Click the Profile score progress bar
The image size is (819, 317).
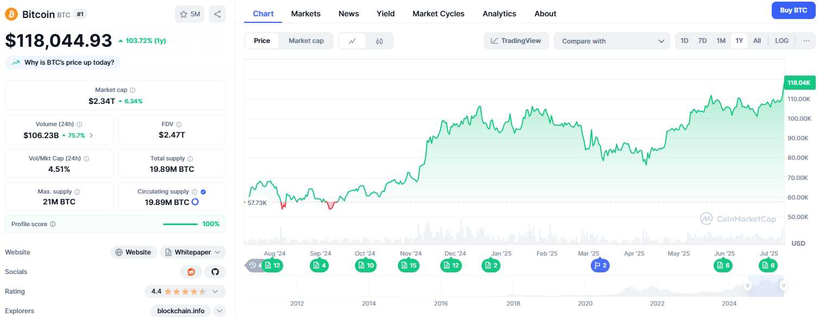[180, 224]
